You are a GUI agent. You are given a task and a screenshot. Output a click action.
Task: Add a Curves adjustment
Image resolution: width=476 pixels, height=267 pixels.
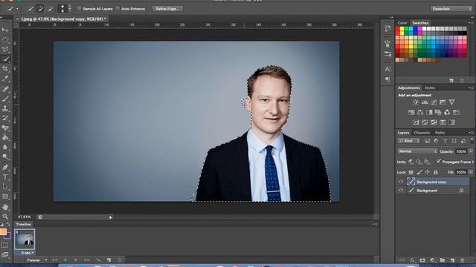(434, 102)
